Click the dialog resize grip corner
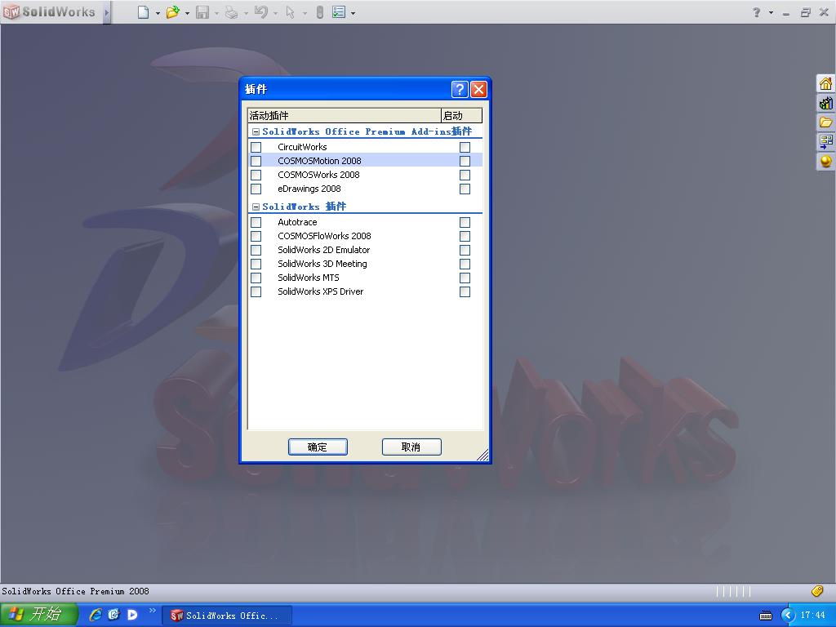 pyautogui.click(x=483, y=455)
